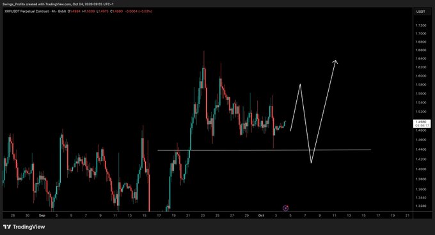435x235 pixels.
Task: Click the 1.6400 price axis label
Action: [x=420, y=59]
